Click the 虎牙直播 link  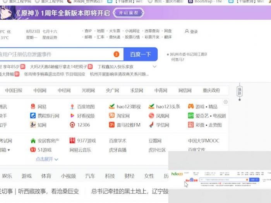(118, 150)
